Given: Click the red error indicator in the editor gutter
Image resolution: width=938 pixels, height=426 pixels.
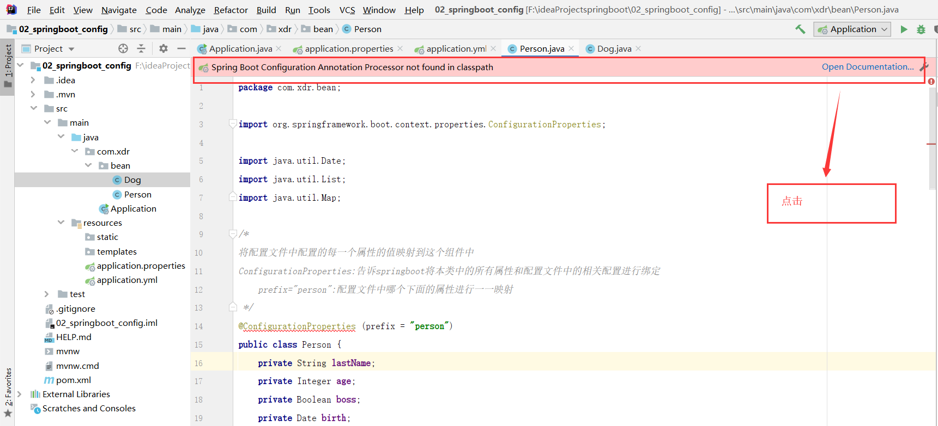Looking at the screenshot, I should pos(931,82).
